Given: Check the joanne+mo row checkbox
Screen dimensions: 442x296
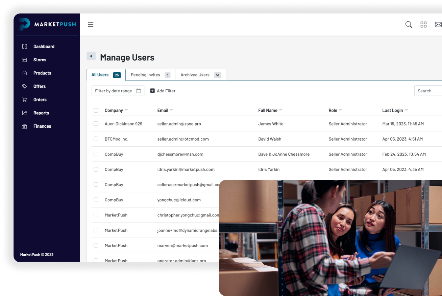Looking at the screenshot, I should tap(96, 230).
